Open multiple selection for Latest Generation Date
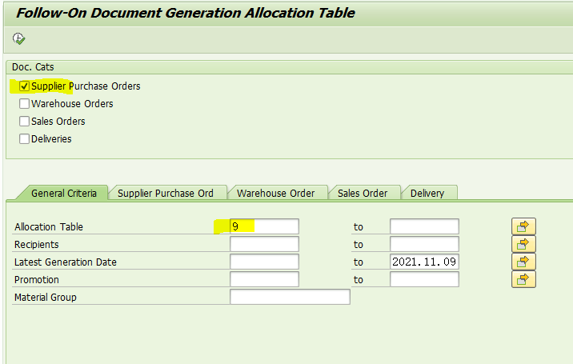Image resolution: width=573 pixels, height=364 pixels. [x=523, y=262]
